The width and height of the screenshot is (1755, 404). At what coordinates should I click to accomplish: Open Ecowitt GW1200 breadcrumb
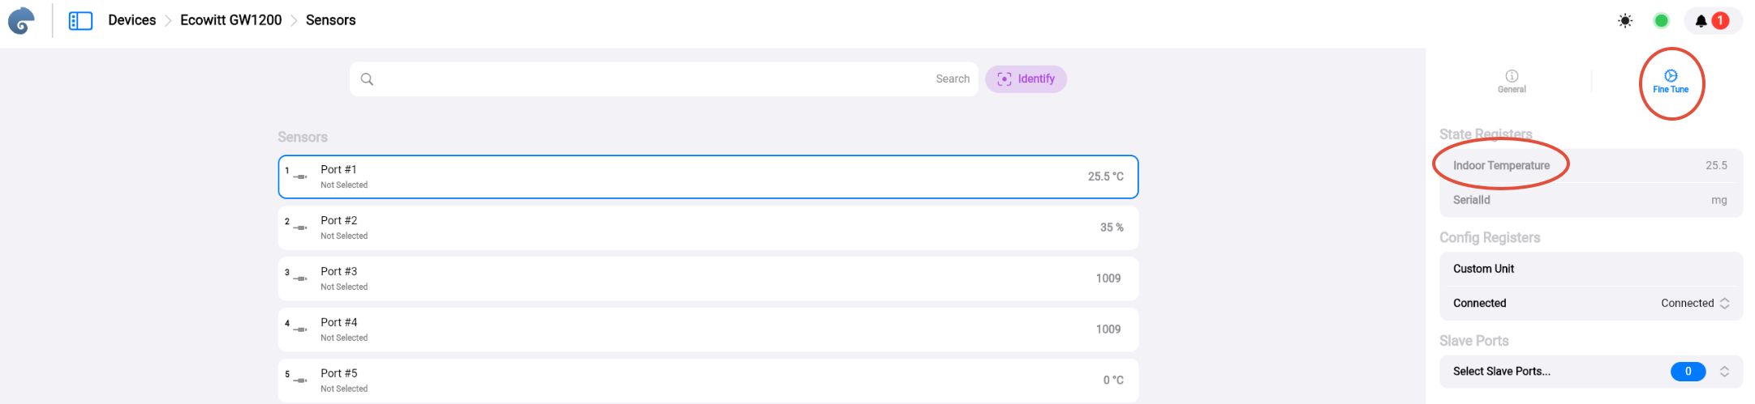pos(230,20)
